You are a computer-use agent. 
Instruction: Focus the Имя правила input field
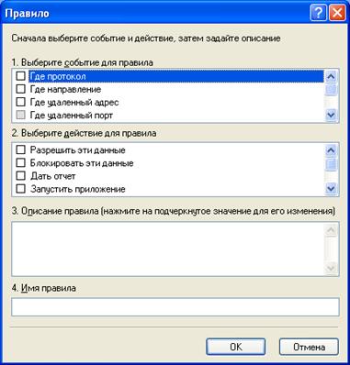(x=175, y=307)
